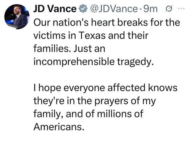Viewport: 190px width, 141px height.
Task: Click the words 'Just an' in tweet
Action: [x=89, y=49]
